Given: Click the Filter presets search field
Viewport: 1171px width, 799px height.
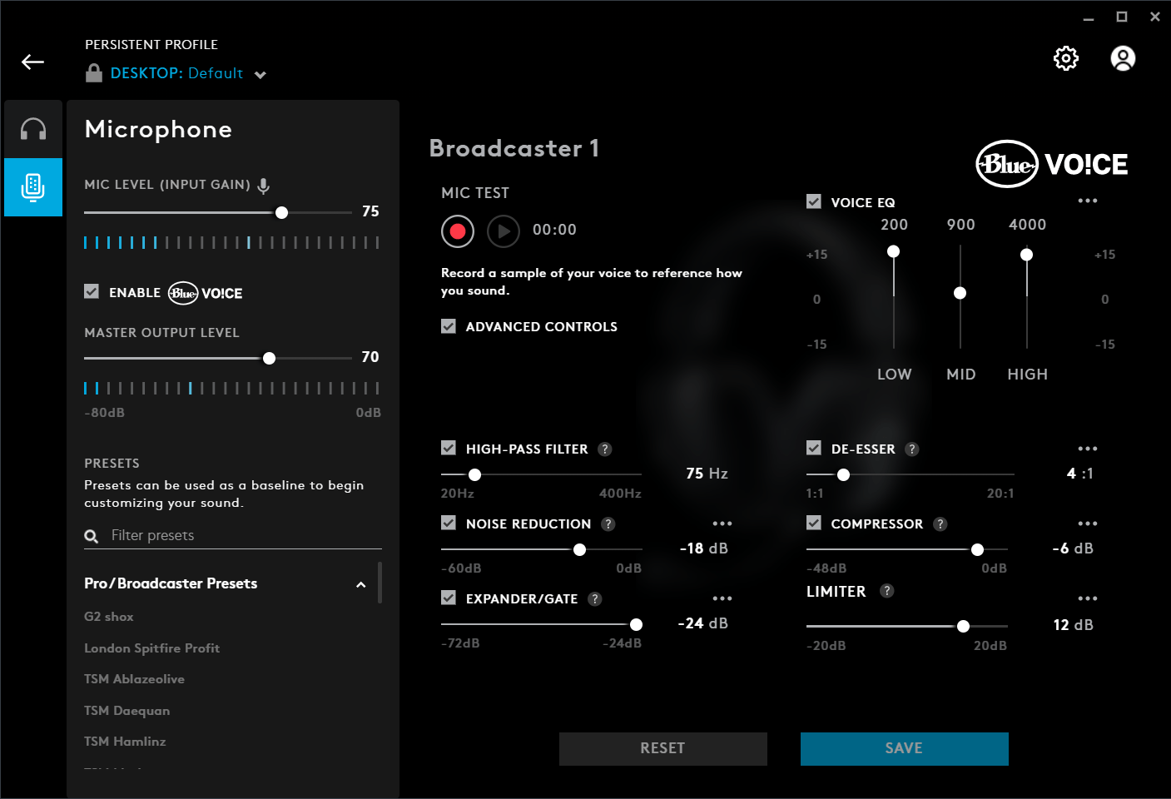Looking at the screenshot, I should coord(241,535).
